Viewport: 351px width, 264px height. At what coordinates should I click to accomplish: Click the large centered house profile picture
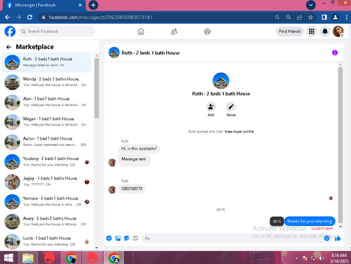click(221, 81)
